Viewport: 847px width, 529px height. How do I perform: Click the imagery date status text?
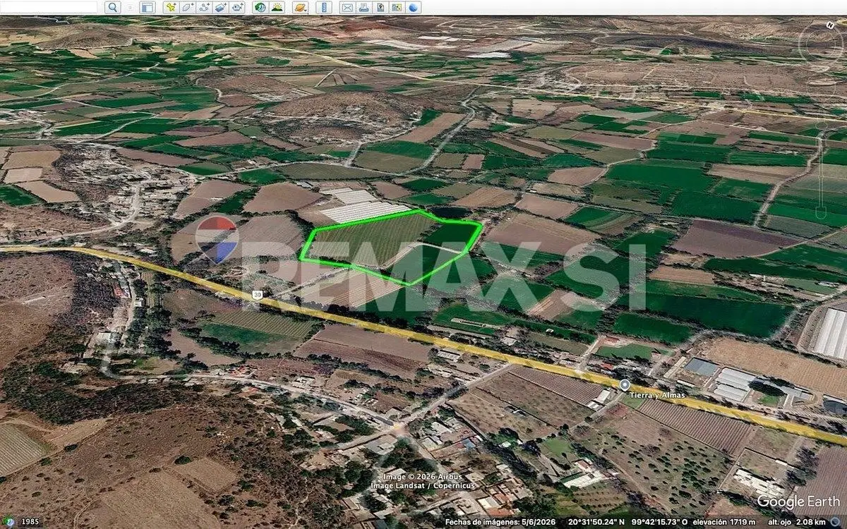pyautogui.click(x=500, y=522)
